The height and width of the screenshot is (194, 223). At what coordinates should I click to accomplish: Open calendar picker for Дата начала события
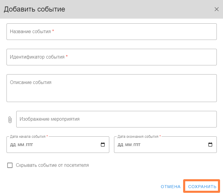click(x=103, y=145)
